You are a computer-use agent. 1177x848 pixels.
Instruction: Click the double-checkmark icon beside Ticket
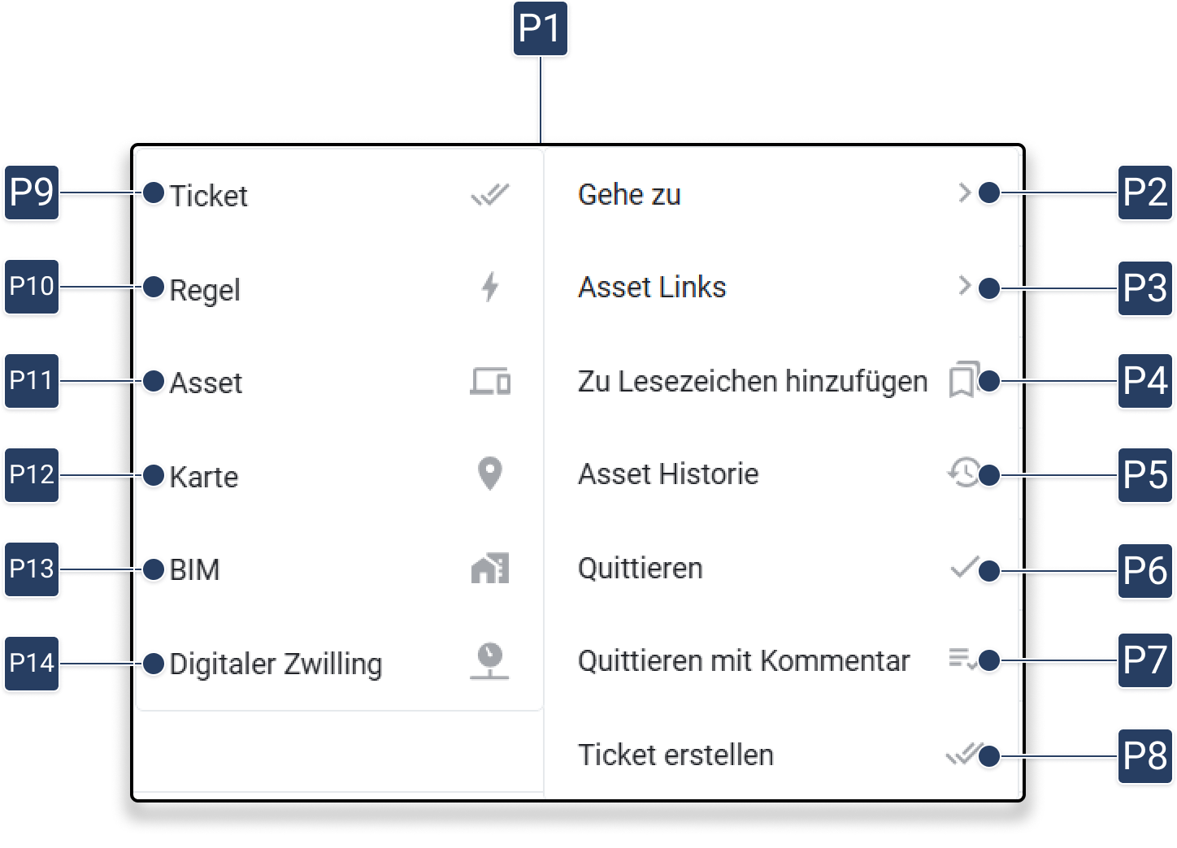click(489, 195)
